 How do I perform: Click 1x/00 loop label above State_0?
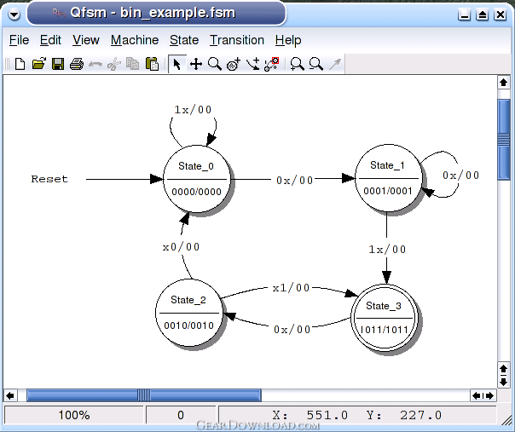[193, 110]
